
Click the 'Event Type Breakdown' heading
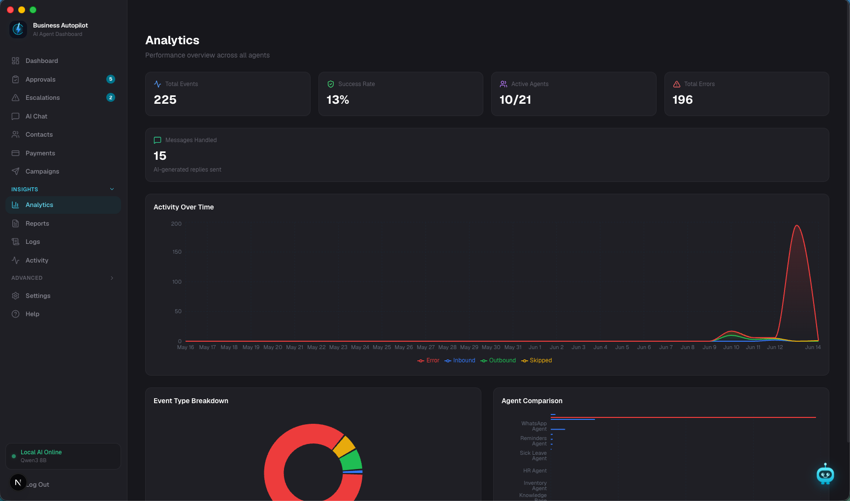(x=191, y=401)
